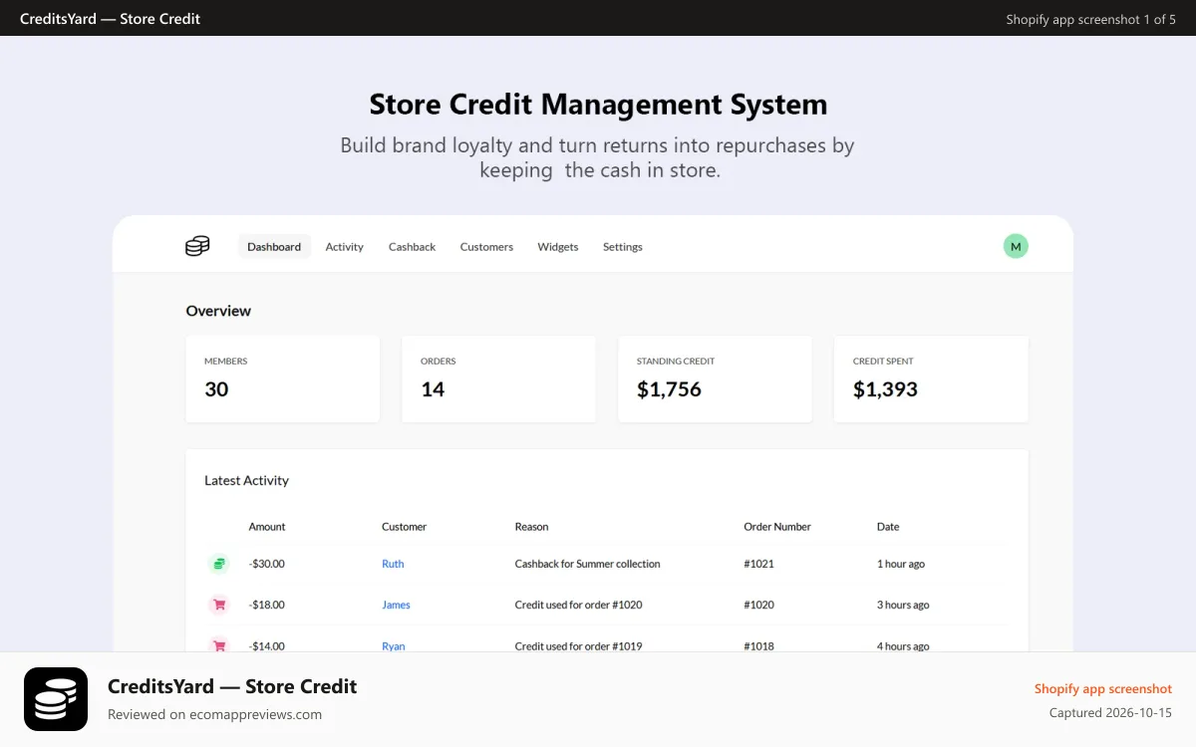Viewport: 1196px width, 747px height.
Task: Click 'Captured 2026-10-15' text
Action: pyautogui.click(x=1110, y=713)
